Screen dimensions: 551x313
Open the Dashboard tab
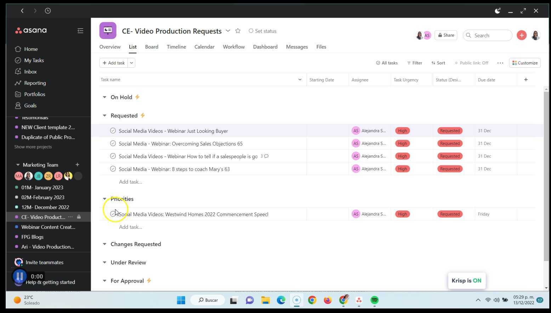(x=265, y=47)
